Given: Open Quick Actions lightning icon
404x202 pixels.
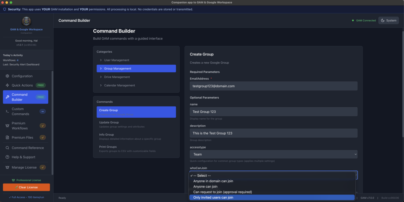Looking at the screenshot, I should (x=7, y=85).
